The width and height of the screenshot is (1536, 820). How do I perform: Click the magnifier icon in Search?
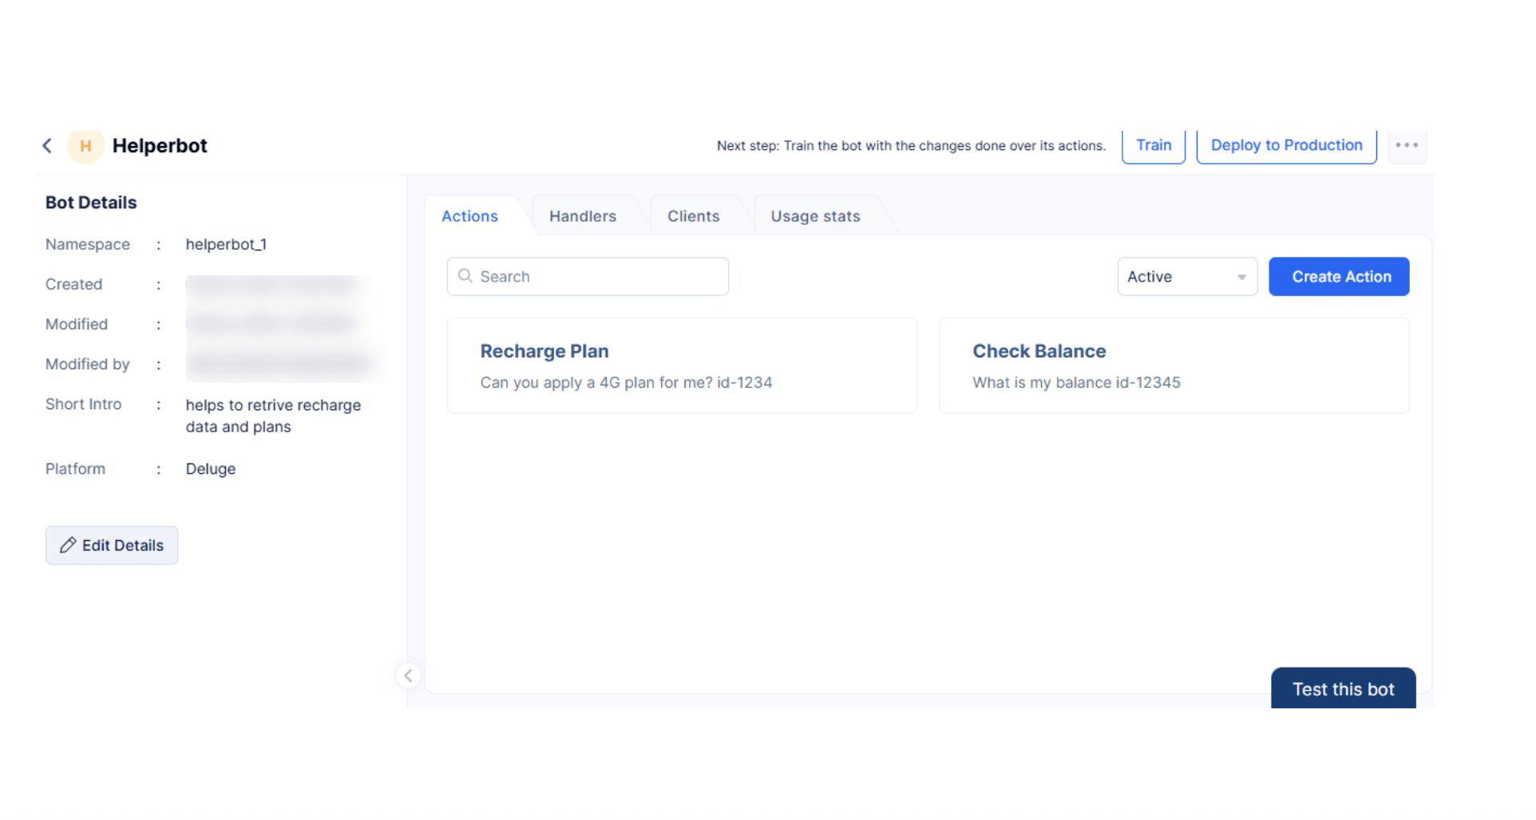465,276
